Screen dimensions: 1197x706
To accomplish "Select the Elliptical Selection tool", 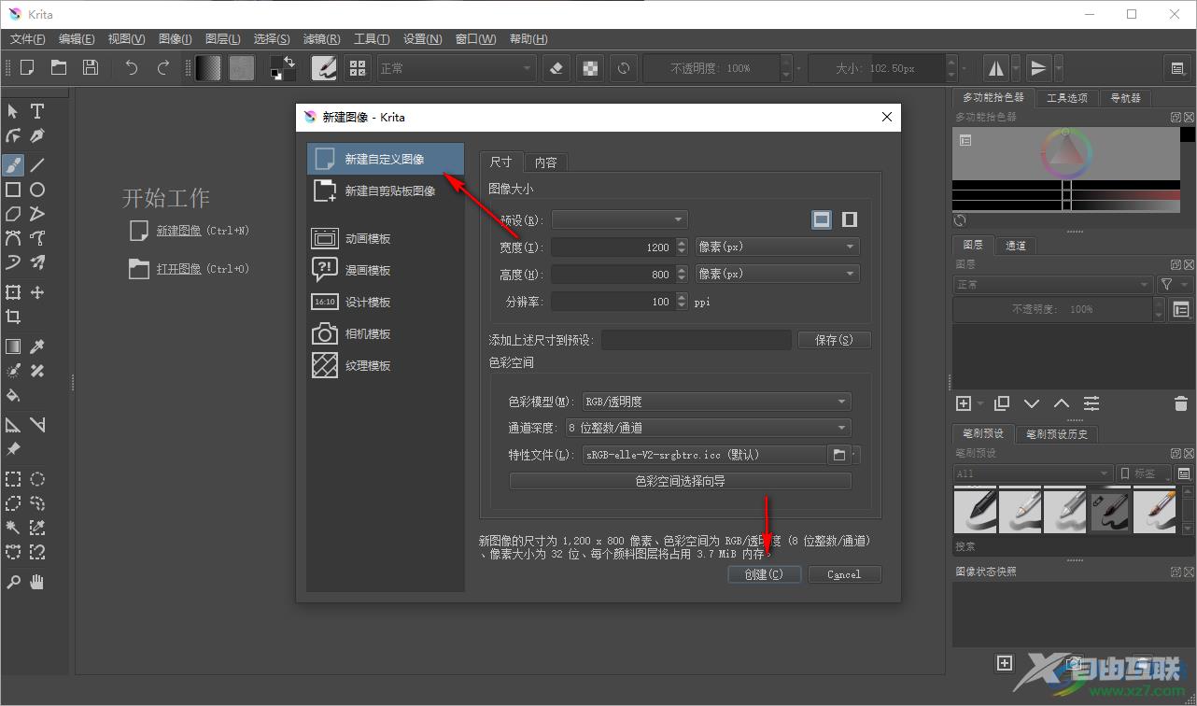I will coord(37,479).
